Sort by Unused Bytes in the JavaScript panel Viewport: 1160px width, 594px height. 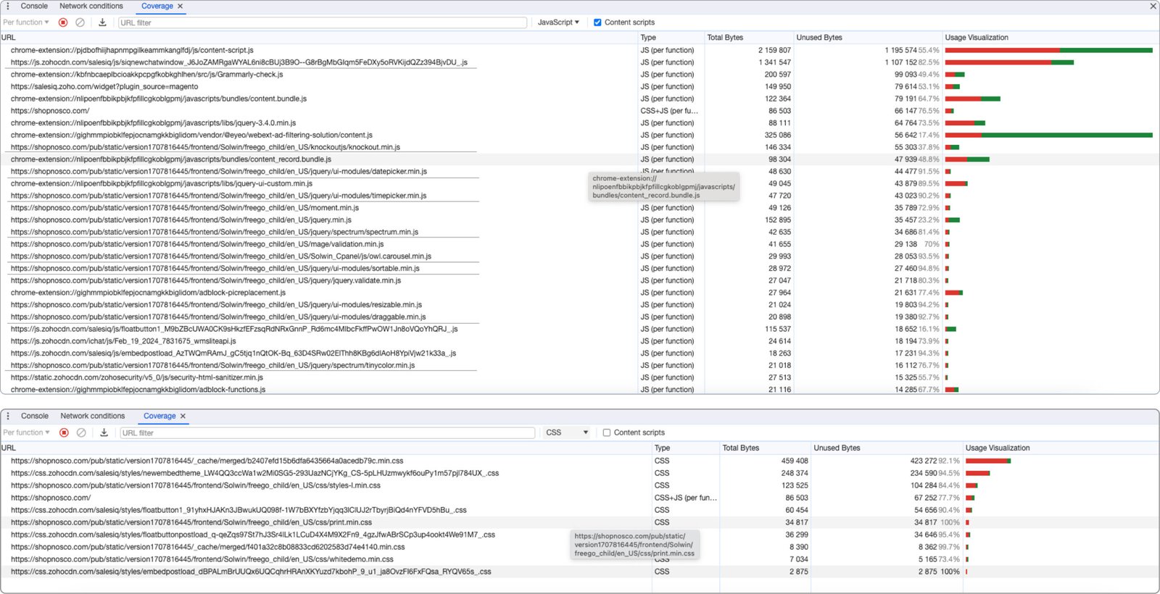867,38
